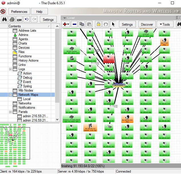Click the MikroTik Routers and Wireless banner link
This screenshot has width=181, height=174.
click(141, 11)
